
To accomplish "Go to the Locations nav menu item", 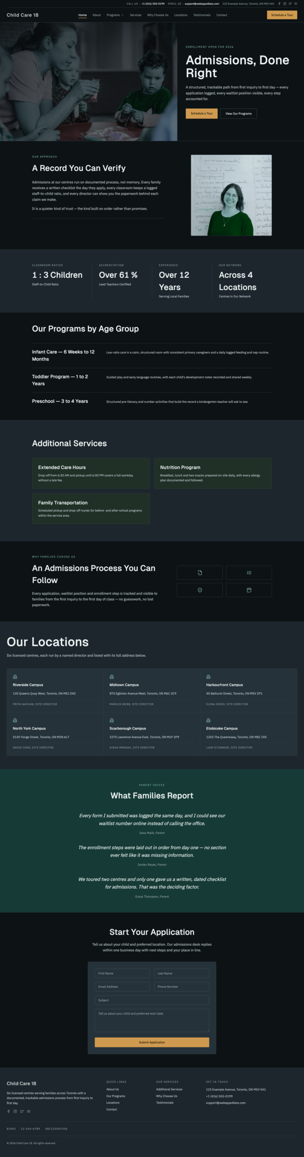I will coord(181,15).
